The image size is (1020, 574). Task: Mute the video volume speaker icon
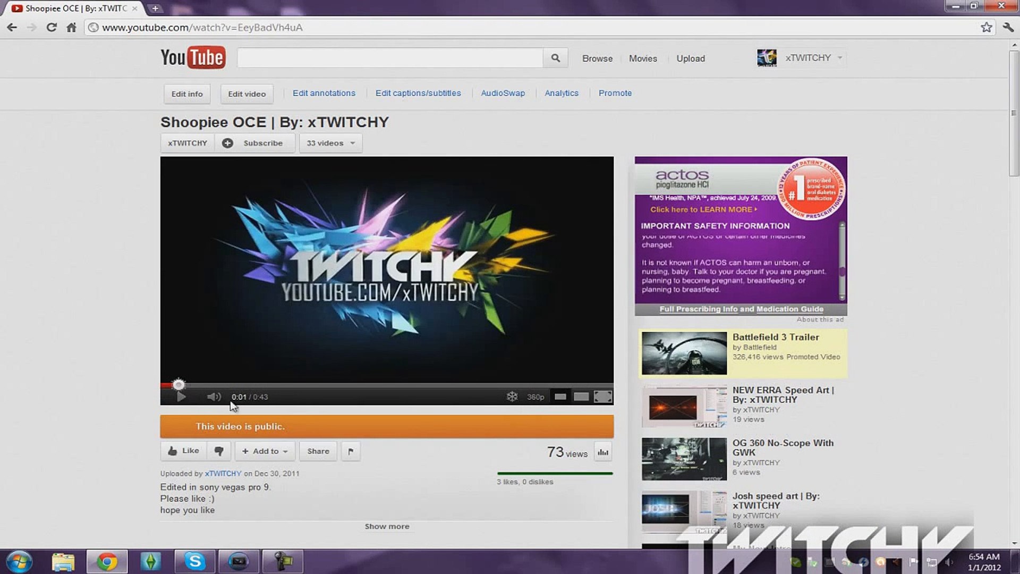(214, 396)
